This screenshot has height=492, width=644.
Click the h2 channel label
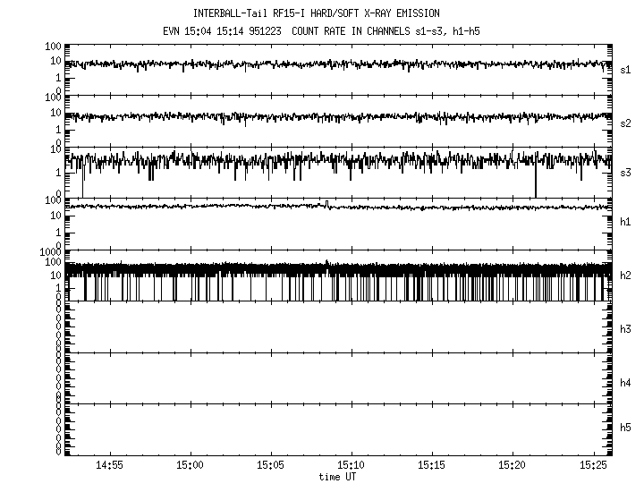point(625,276)
